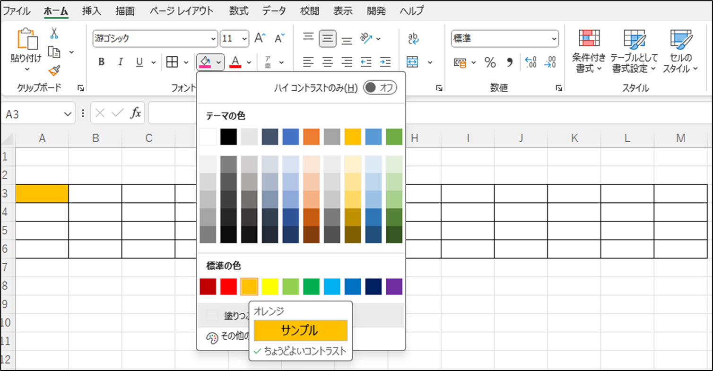Open the セルのスタイル dropdown

point(680,51)
